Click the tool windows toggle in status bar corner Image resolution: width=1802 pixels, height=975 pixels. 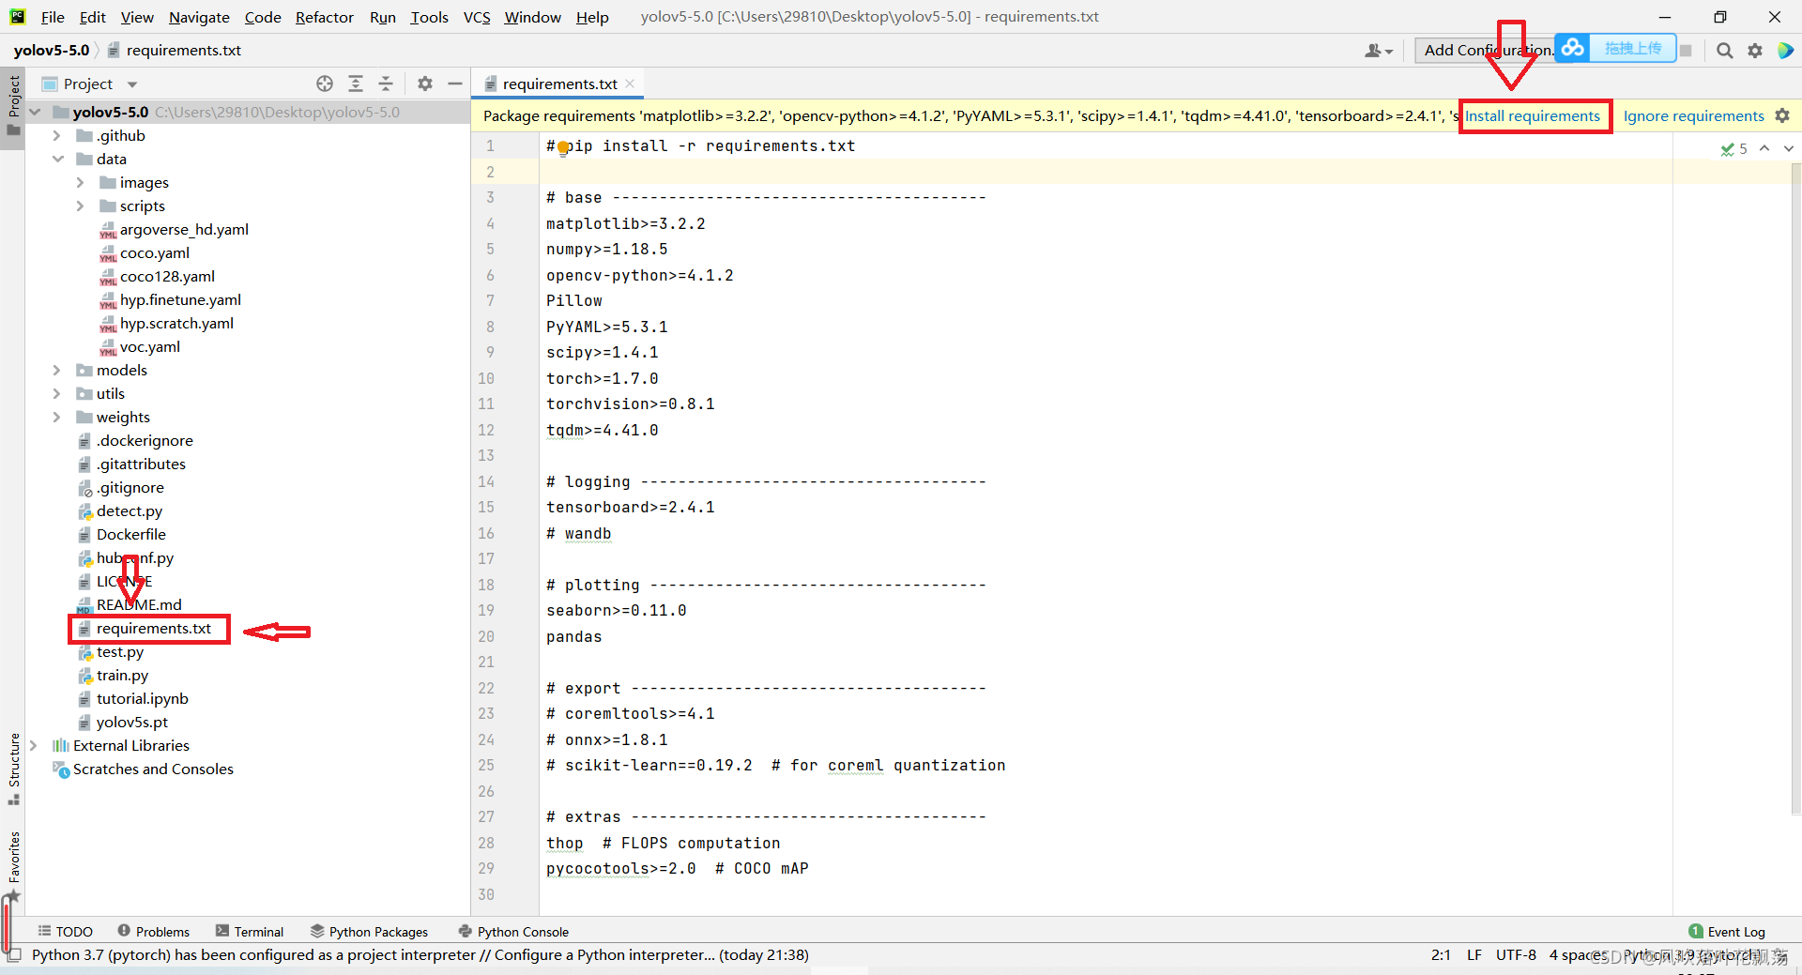13,955
